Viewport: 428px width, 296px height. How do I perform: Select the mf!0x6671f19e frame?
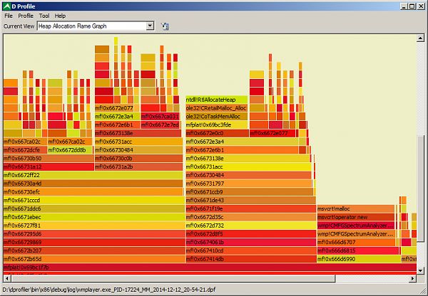click(x=251, y=209)
